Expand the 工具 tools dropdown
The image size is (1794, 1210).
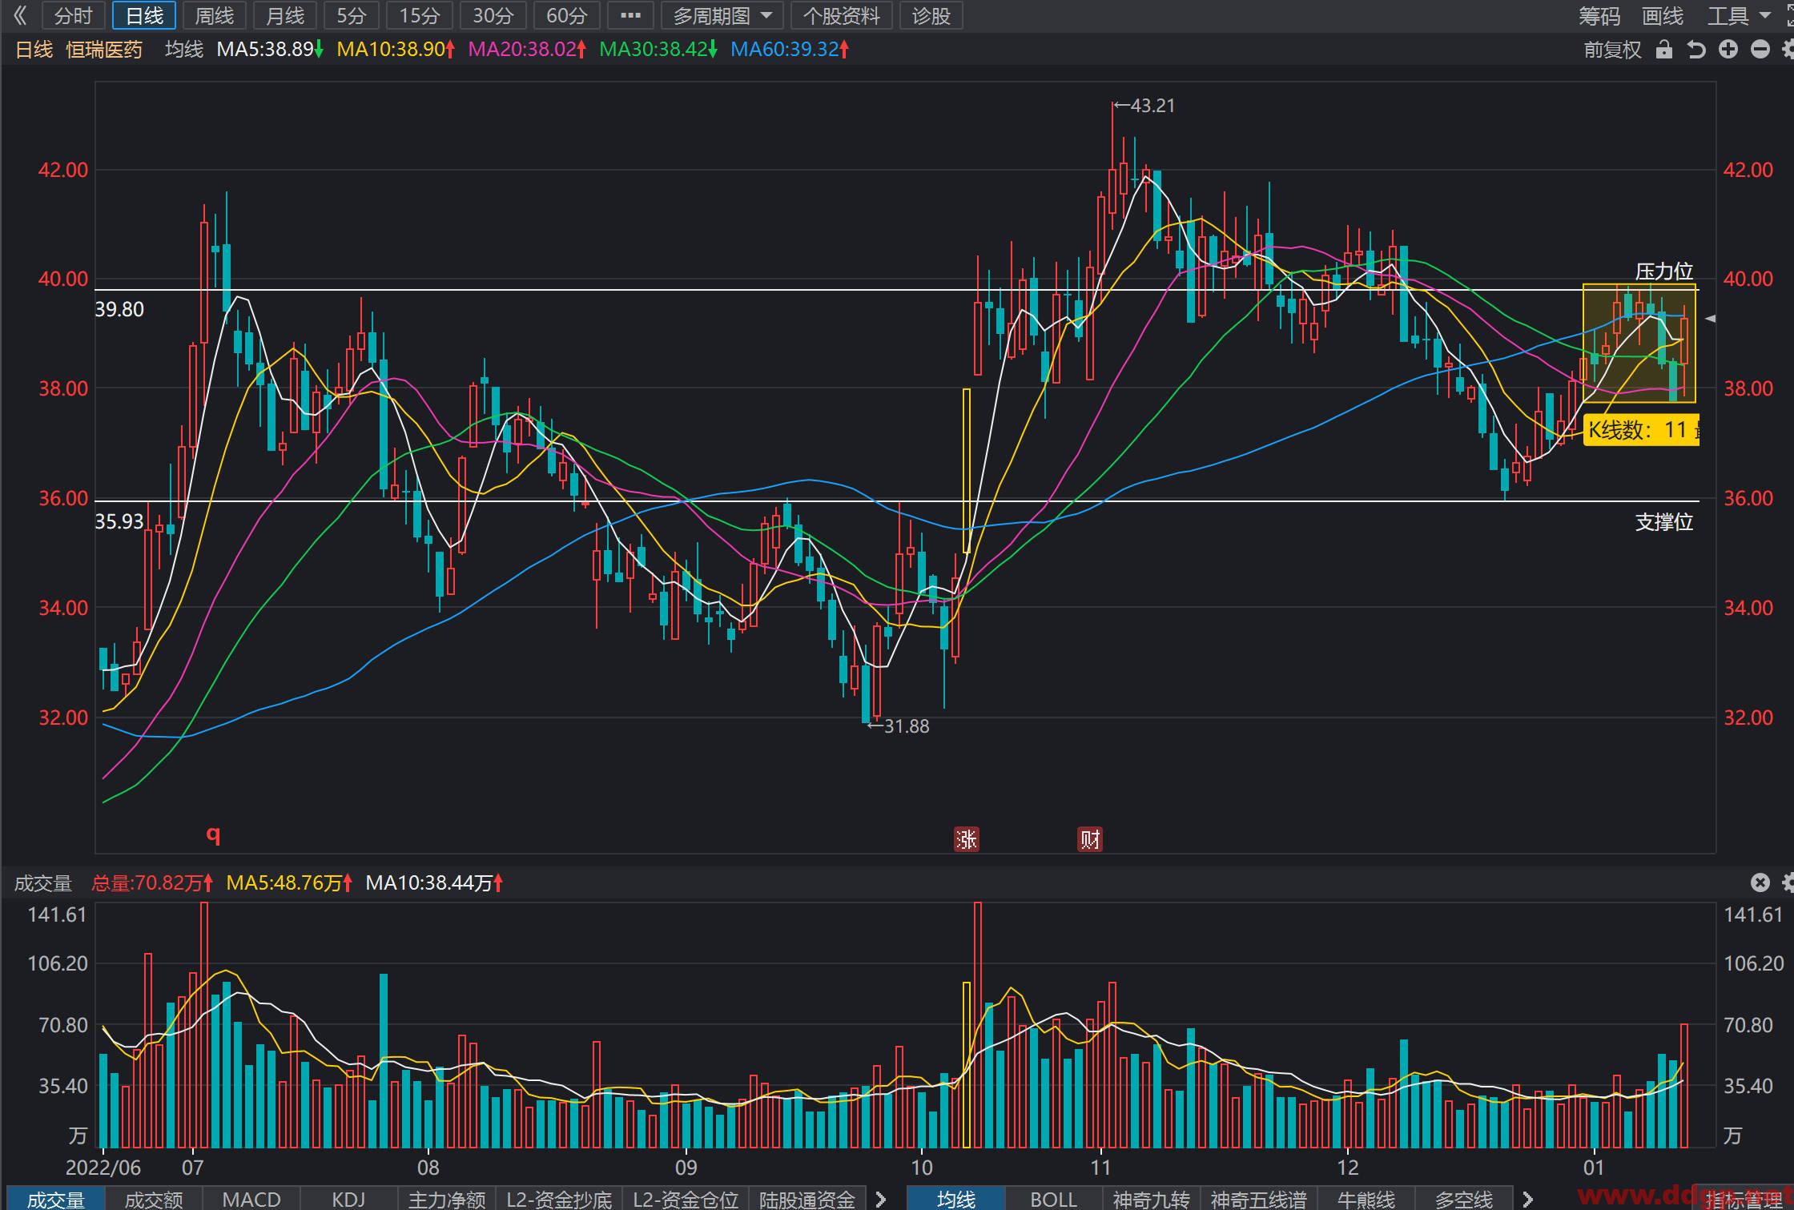1739,16
